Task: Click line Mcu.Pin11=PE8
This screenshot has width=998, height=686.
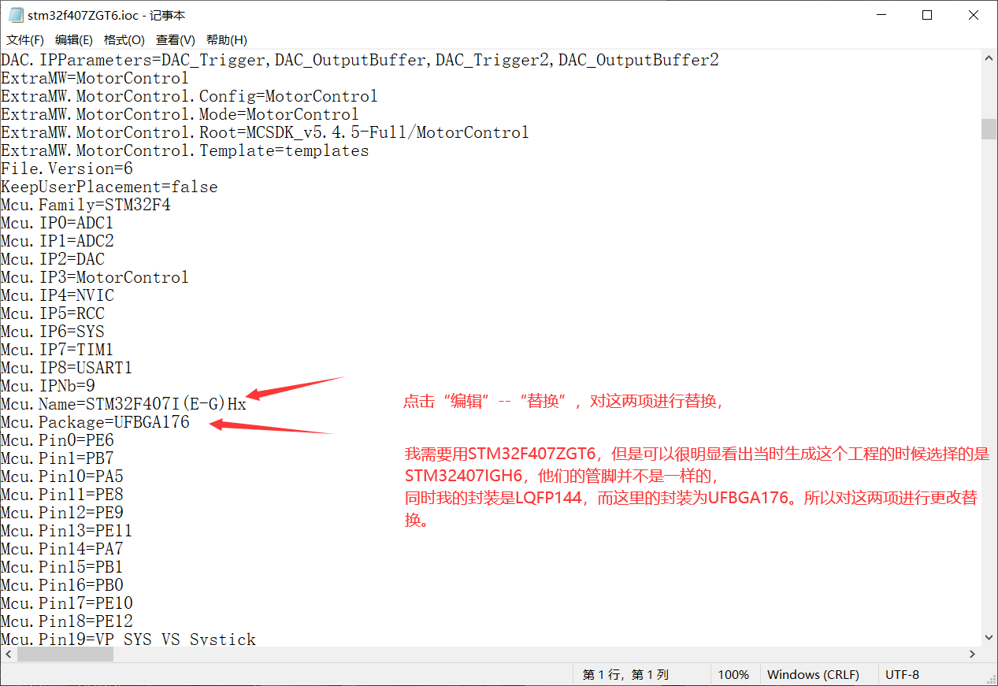Action: [x=62, y=495]
